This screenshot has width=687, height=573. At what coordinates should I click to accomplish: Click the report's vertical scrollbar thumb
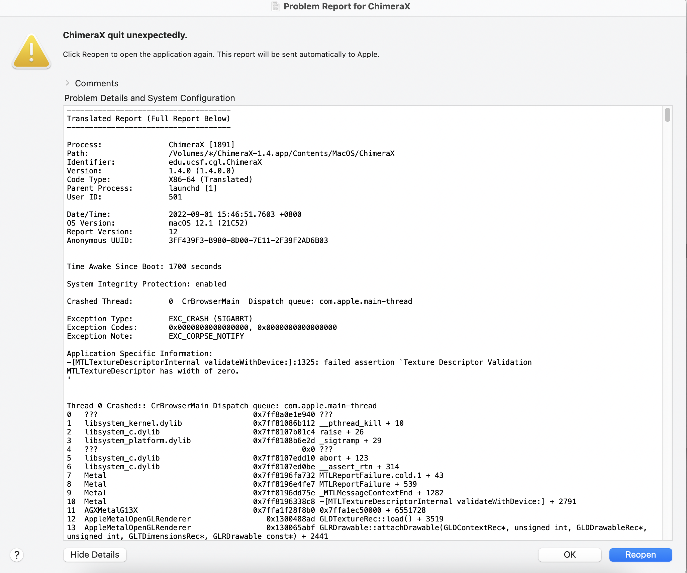[x=667, y=115]
